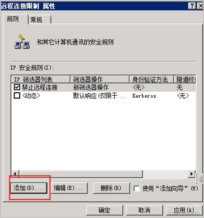Open the 编辑(E)... rule editor

coord(69,188)
